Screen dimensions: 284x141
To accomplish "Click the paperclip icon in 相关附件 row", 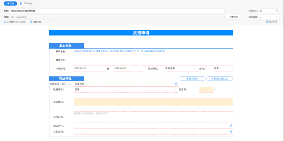I will click(x=231, y=126).
